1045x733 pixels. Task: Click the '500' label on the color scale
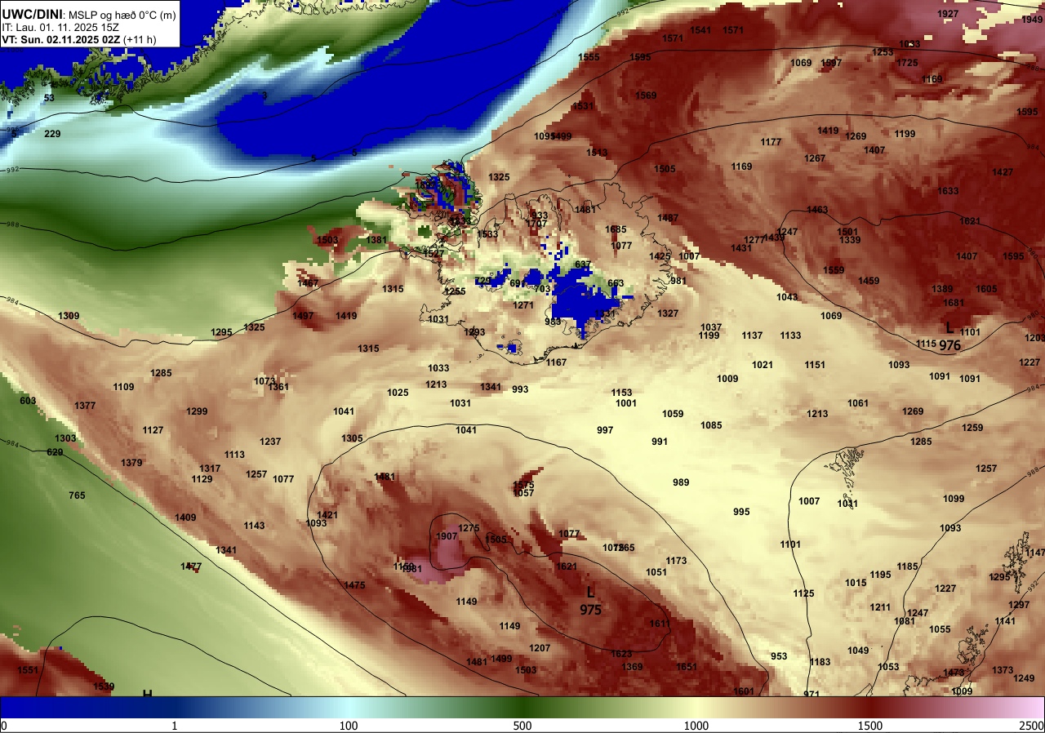click(522, 726)
